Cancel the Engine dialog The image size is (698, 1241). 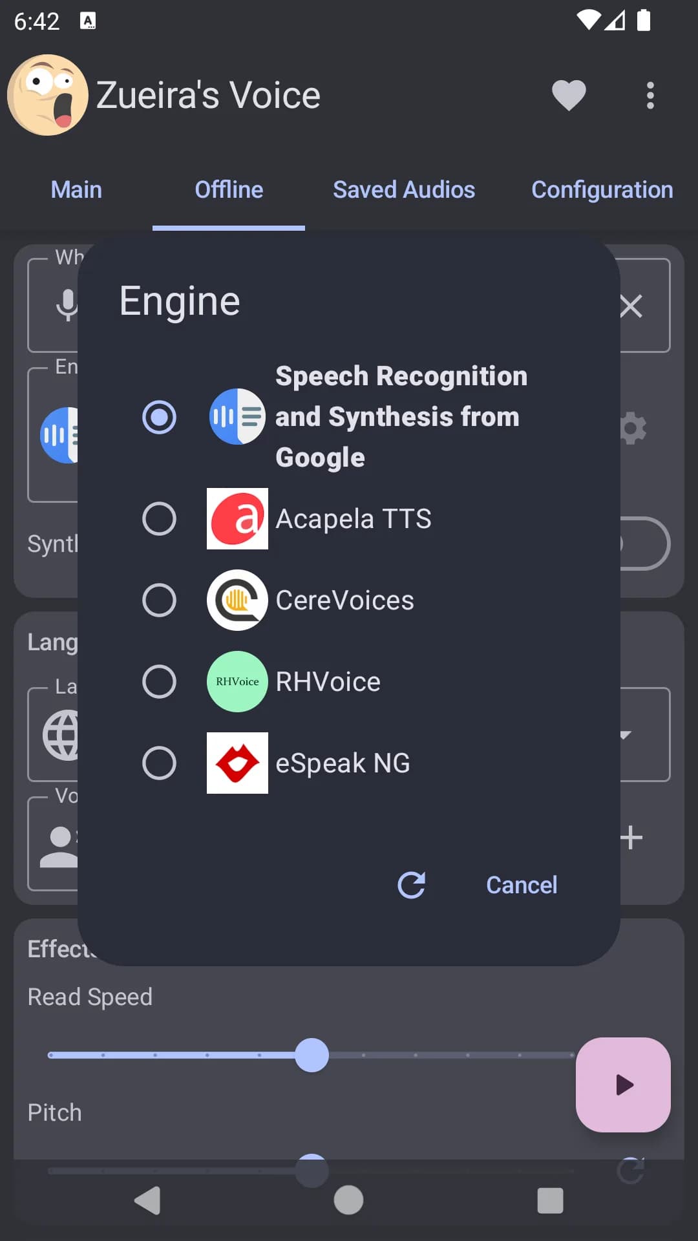click(522, 885)
